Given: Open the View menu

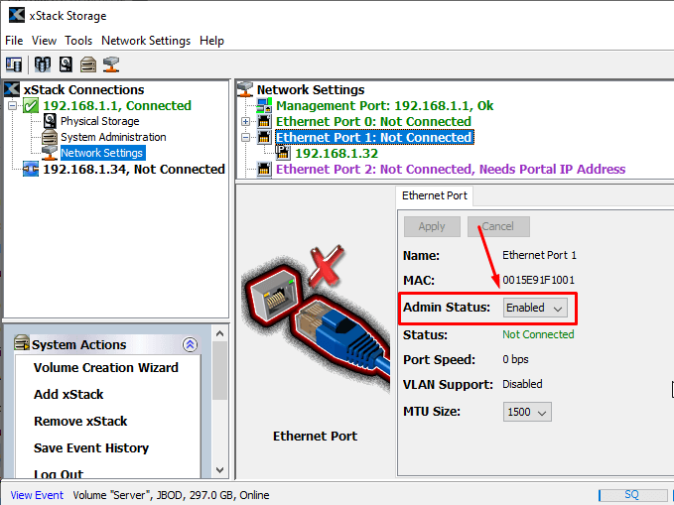Looking at the screenshot, I should click(x=44, y=41).
